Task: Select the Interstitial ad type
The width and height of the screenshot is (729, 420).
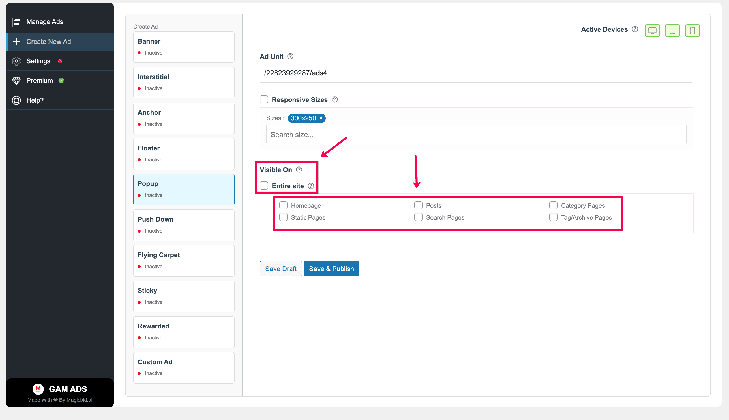Action: (x=184, y=83)
